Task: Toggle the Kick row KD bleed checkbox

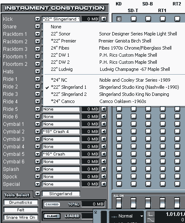Action: pos(119,19)
